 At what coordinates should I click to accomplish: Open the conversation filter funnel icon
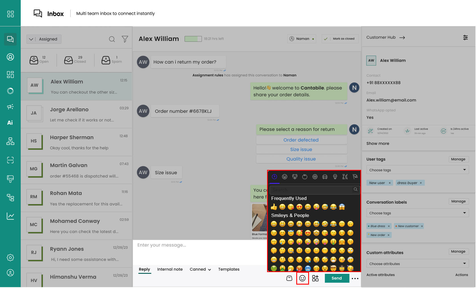pyautogui.click(x=125, y=39)
